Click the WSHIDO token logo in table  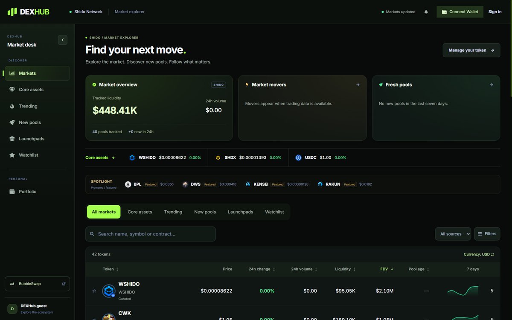(x=109, y=291)
